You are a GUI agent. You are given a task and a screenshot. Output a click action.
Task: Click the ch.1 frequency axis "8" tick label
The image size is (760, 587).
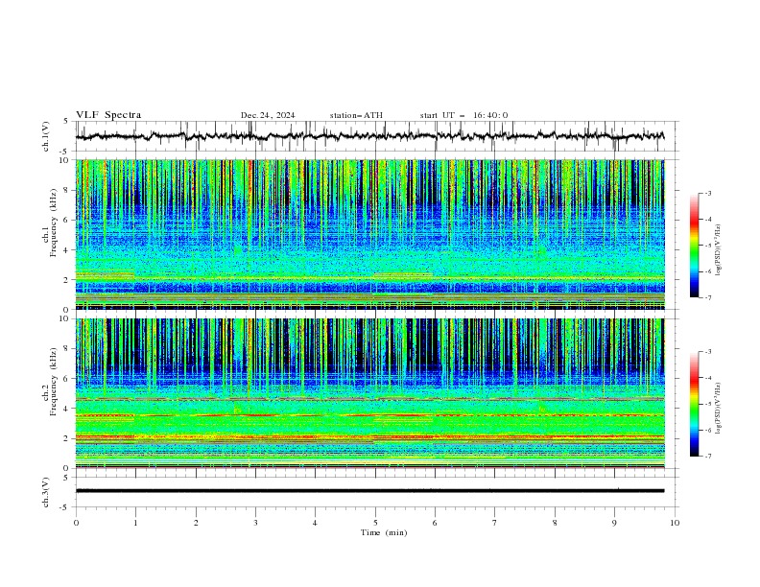click(x=68, y=190)
